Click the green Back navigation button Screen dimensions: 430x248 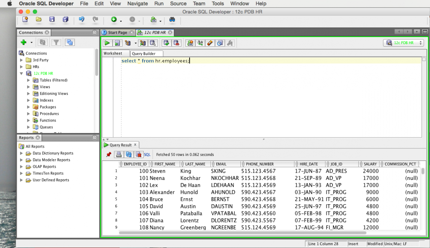click(x=114, y=20)
